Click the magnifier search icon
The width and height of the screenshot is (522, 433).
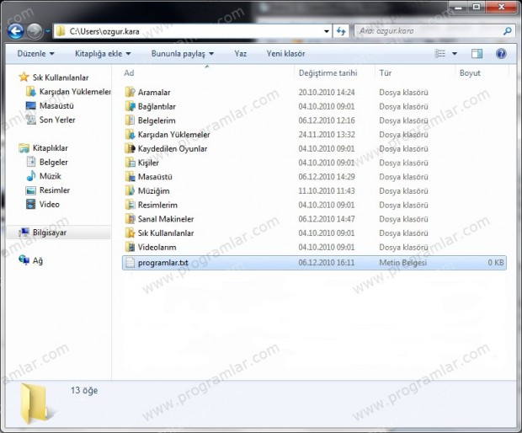(508, 31)
